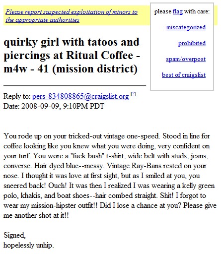Click 'please' text in the flag box
The image size is (221, 254).
(163, 12)
